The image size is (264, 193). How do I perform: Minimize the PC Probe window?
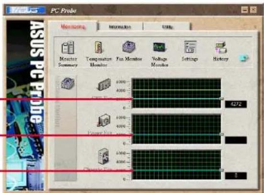point(244,10)
